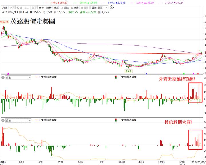This screenshot has width=206, height=165.
Task: Toggle the 融資 overlay button
Action: 34,8
